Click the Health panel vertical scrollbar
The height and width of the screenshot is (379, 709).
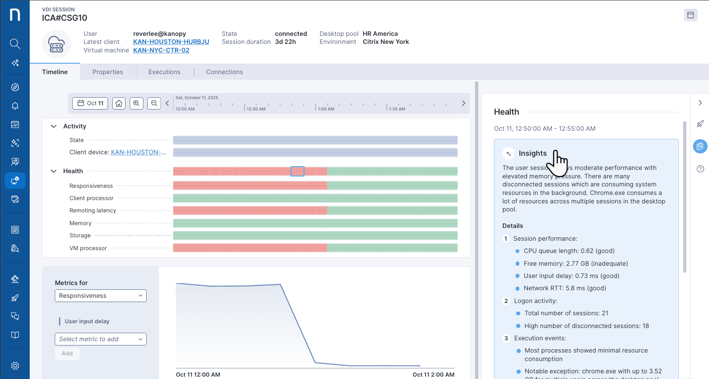coord(685,197)
